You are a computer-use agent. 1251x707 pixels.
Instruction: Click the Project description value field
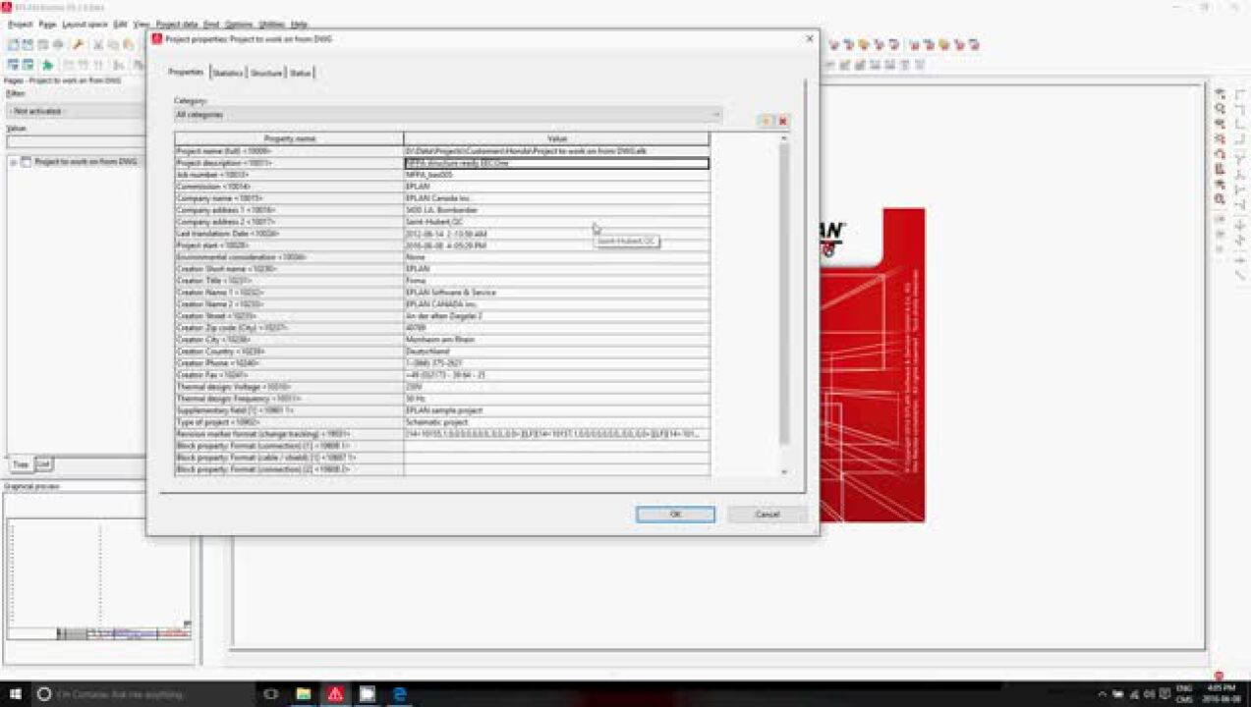556,163
